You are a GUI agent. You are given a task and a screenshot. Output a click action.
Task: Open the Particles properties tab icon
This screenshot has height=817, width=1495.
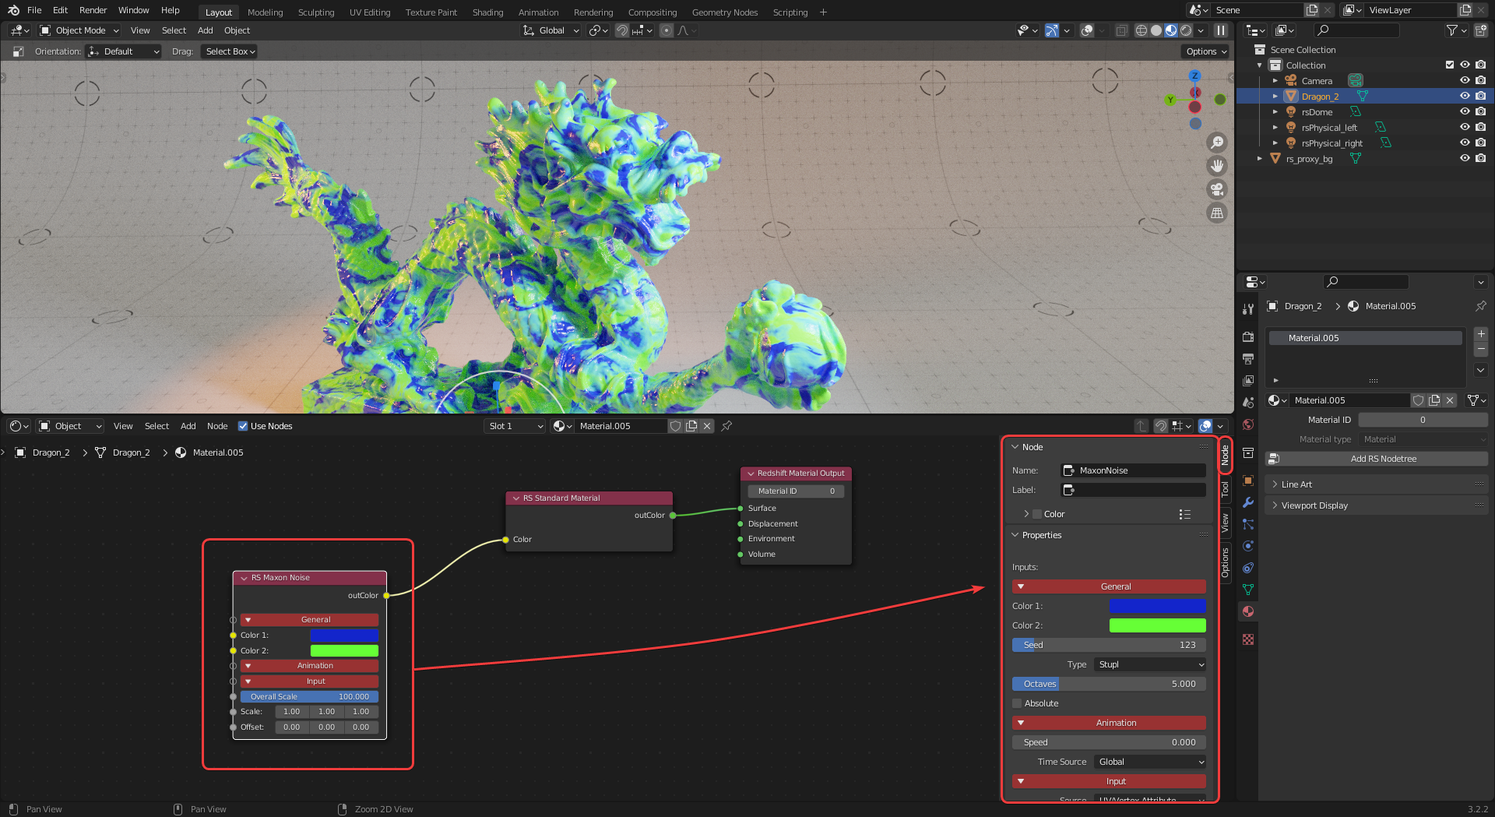tap(1248, 524)
